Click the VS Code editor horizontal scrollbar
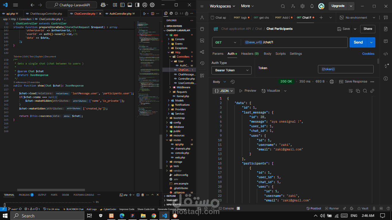This screenshot has height=220, width=392. (x=51, y=190)
